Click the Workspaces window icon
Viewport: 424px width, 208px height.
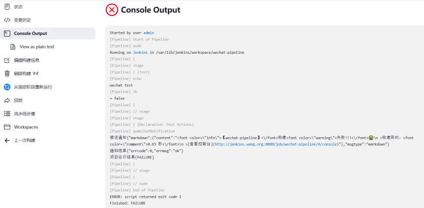point(7,127)
